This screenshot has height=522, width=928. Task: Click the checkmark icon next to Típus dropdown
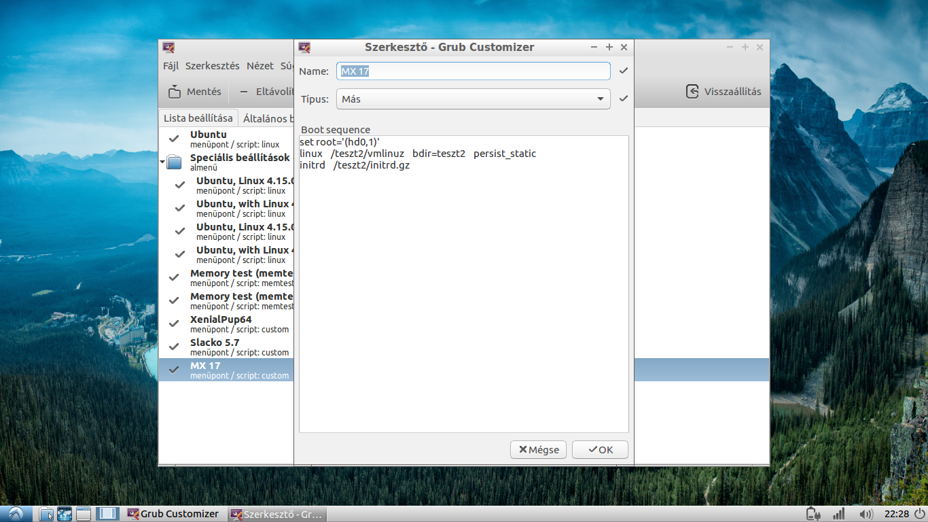click(x=624, y=99)
